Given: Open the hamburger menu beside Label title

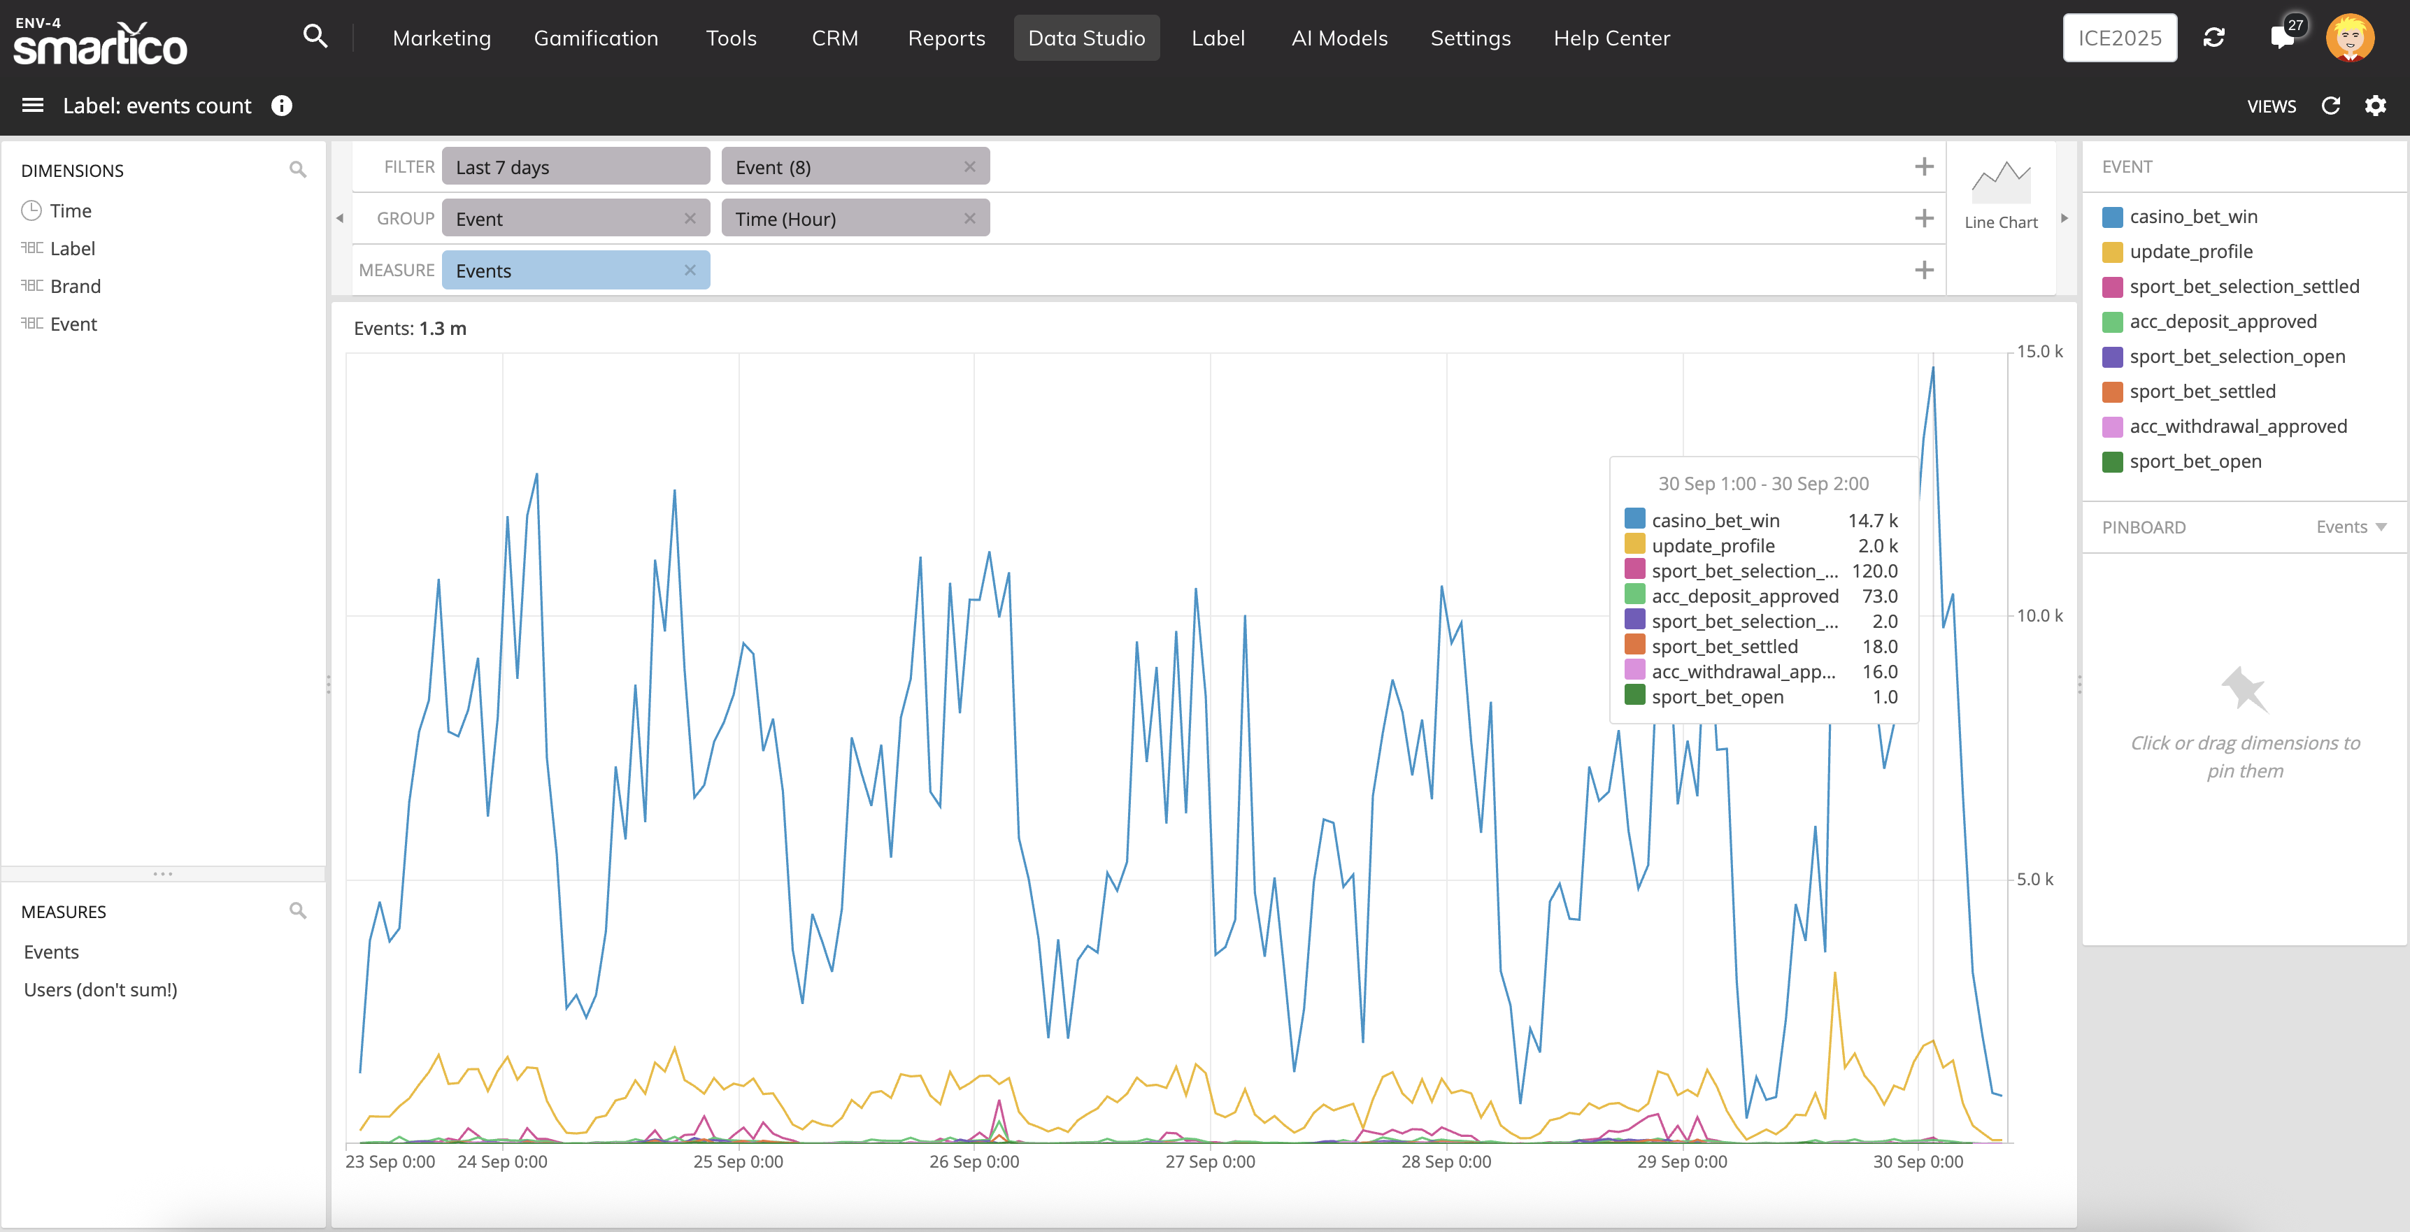Looking at the screenshot, I should 33,106.
